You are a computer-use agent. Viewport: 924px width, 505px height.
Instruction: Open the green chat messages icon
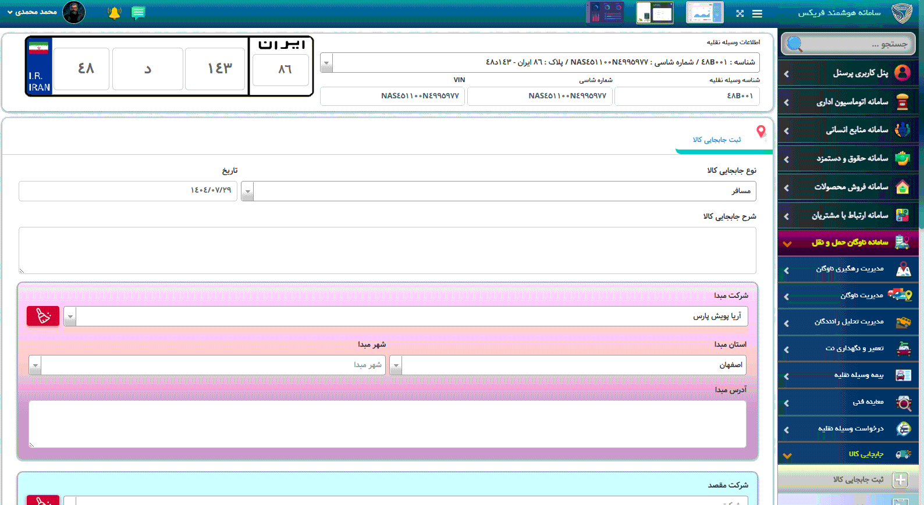tap(138, 13)
